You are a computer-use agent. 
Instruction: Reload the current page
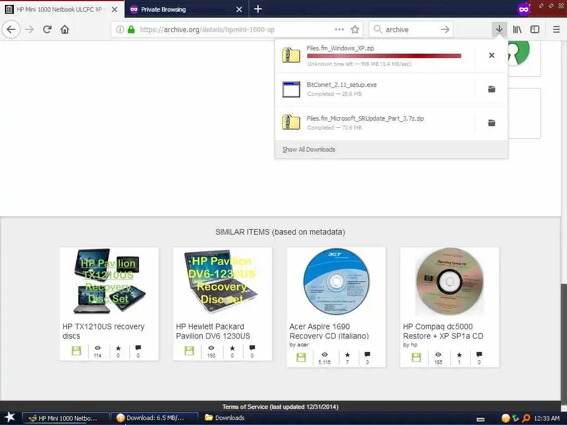(48, 29)
